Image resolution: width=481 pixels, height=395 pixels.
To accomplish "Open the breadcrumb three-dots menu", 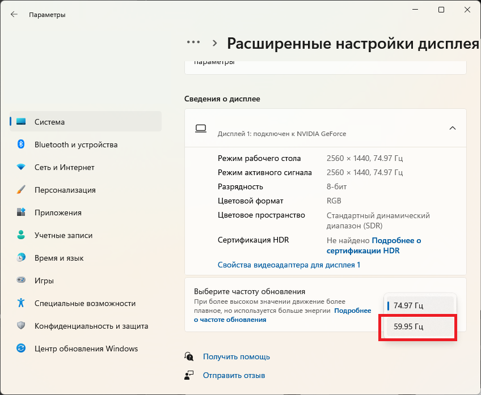I will tap(193, 43).
